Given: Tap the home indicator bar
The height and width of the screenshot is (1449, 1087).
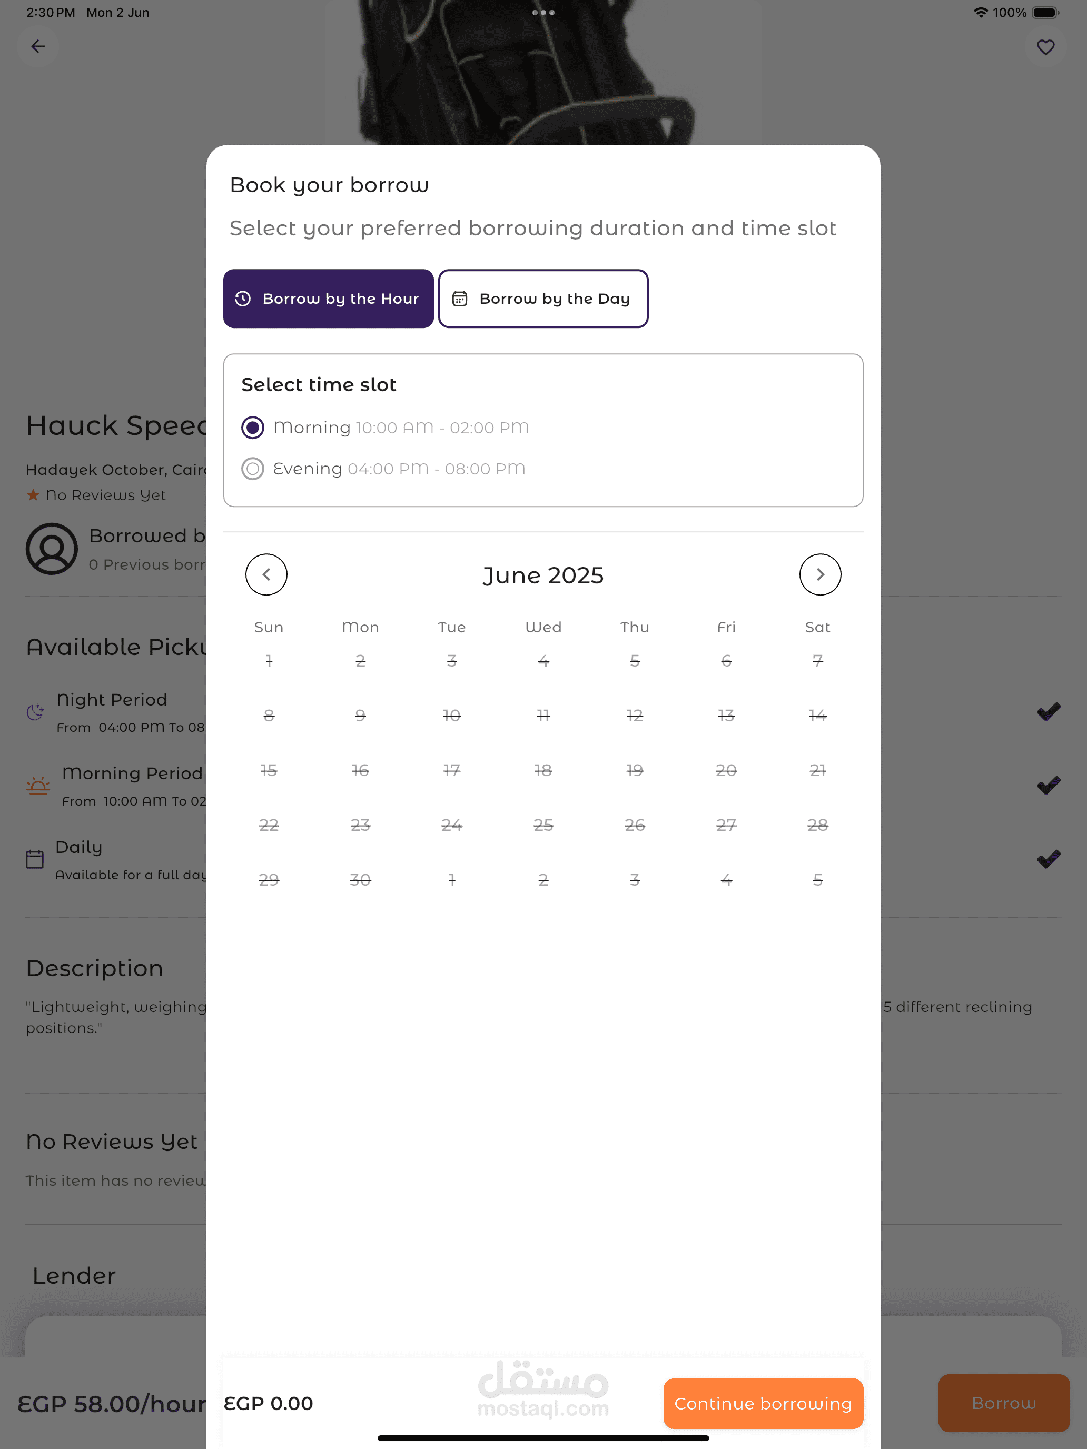Looking at the screenshot, I should pos(543,1438).
